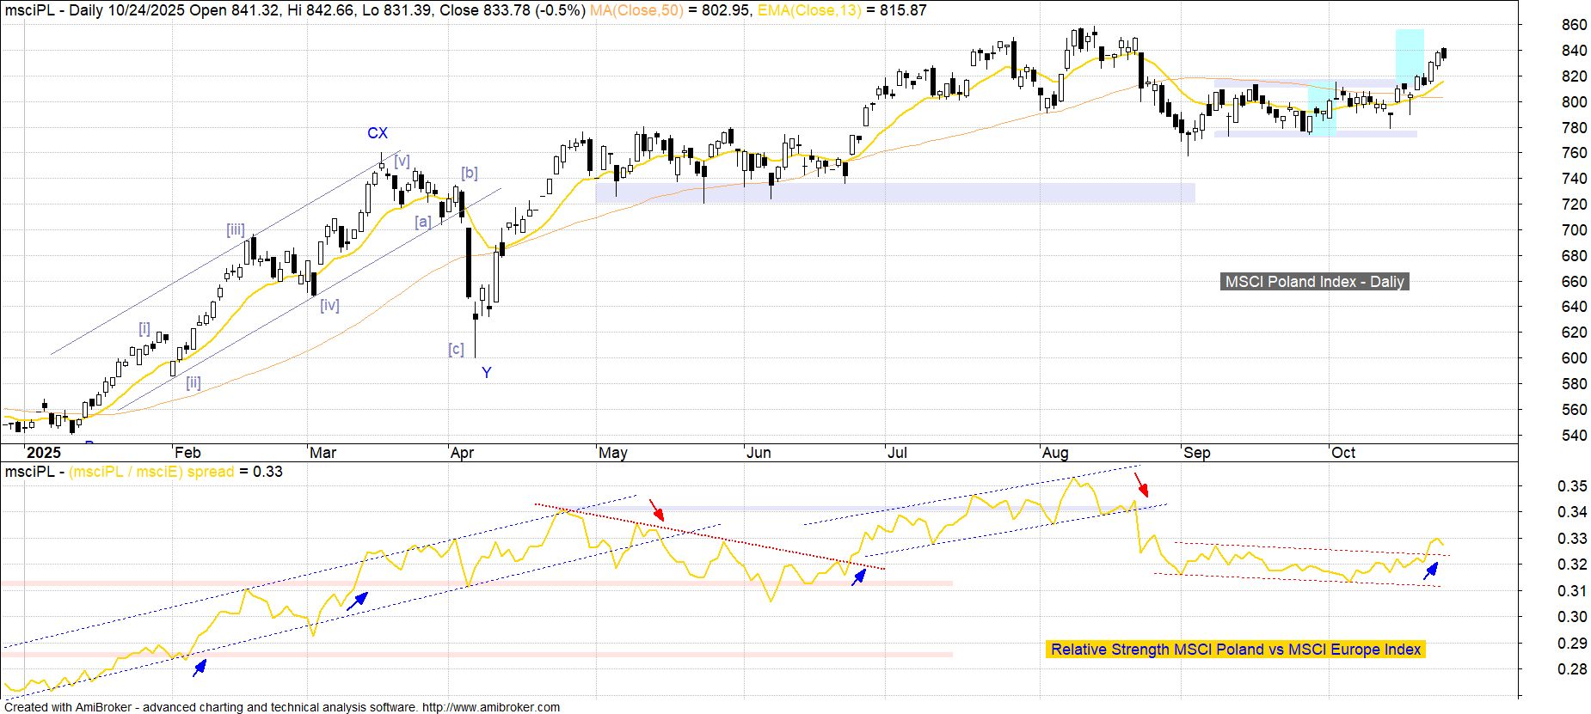Click the Jul marker on time axis
This screenshot has height=714, width=1591.
(x=897, y=453)
